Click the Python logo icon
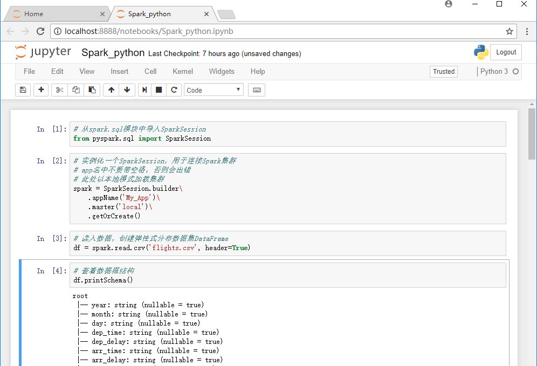 pyautogui.click(x=481, y=52)
